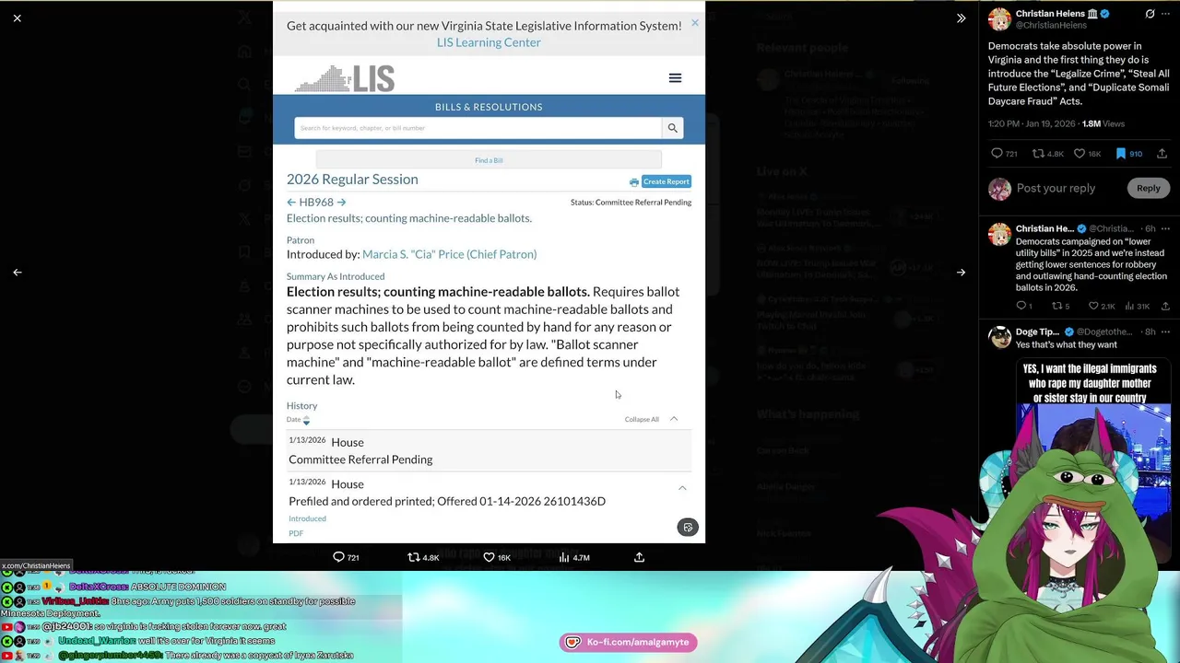1180x663 pixels.
Task: Repost the tweet via the 4.8K icon in sidebar
Action: [1047, 154]
